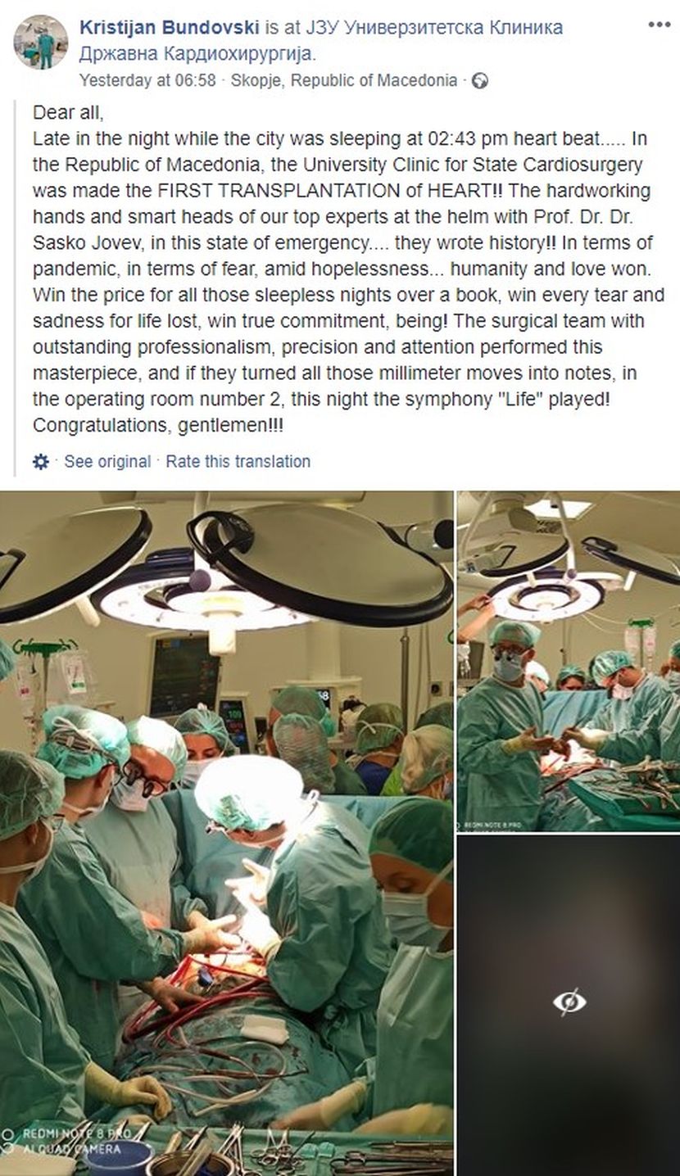Click the Државна Кардиохирургија link text
Viewport: 680px width, 1176px height.
197,54
